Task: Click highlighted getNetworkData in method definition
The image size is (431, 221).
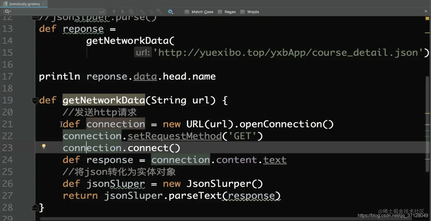Action: (x=104, y=100)
